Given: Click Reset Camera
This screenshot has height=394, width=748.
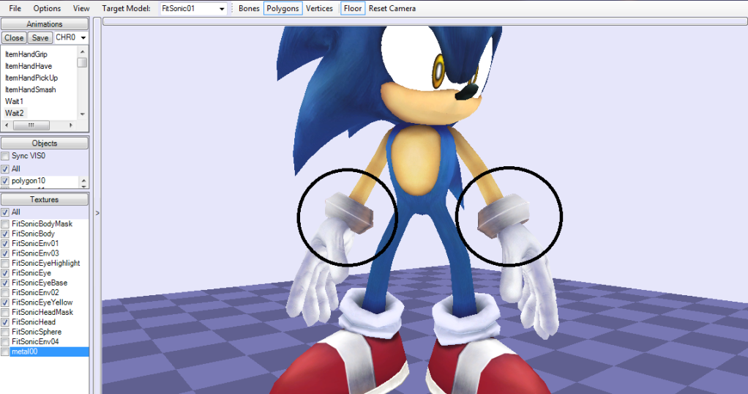Looking at the screenshot, I should [392, 9].
